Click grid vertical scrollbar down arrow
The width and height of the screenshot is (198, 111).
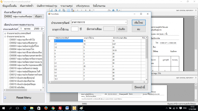tap(147, 80)
